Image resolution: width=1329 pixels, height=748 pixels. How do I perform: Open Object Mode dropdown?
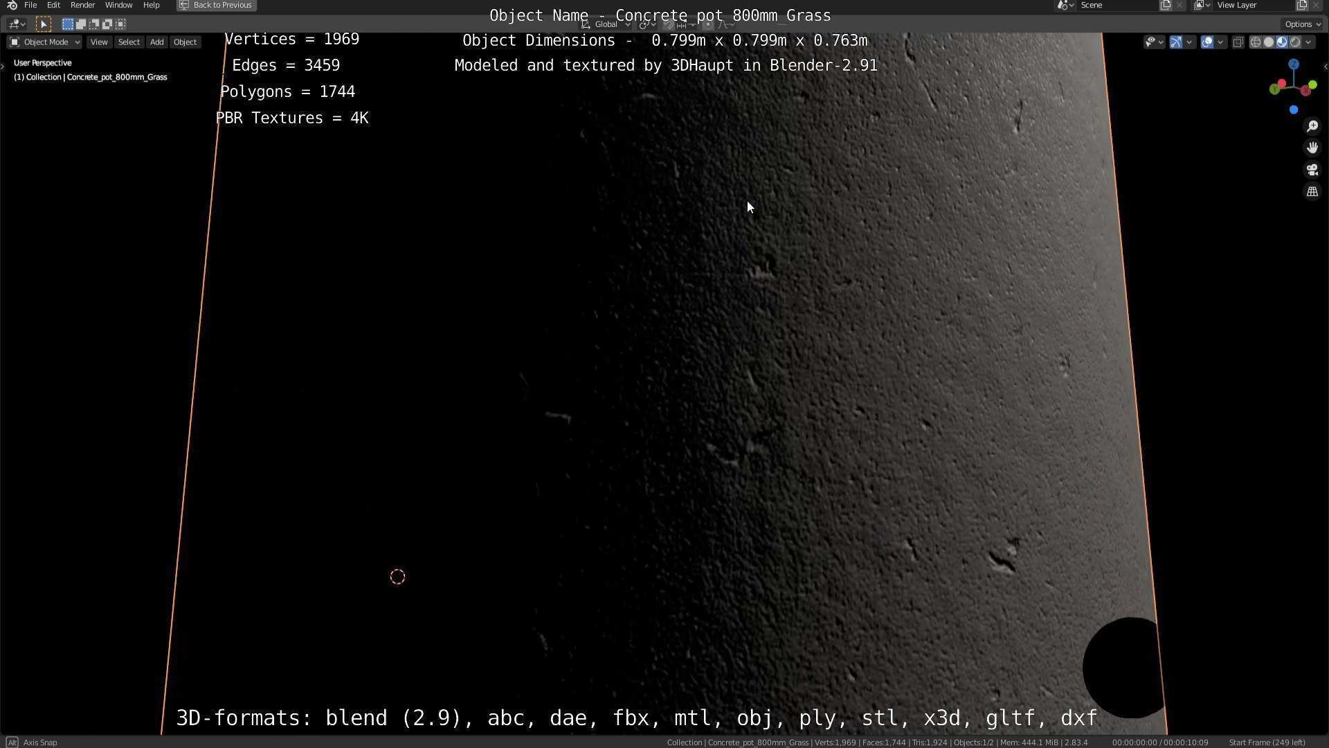pos(44,42)
